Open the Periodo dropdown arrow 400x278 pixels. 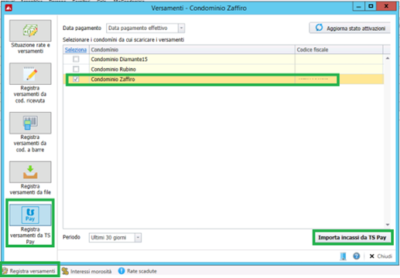pos(138,237)
